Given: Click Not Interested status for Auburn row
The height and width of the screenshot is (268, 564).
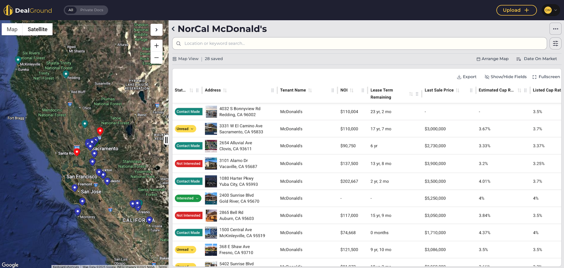Looking at the screenshot, I should (x=189, y=215).
